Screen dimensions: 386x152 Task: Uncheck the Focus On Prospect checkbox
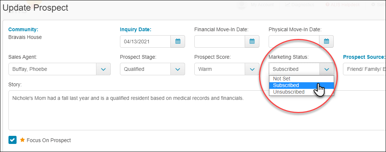pos(13,140)
